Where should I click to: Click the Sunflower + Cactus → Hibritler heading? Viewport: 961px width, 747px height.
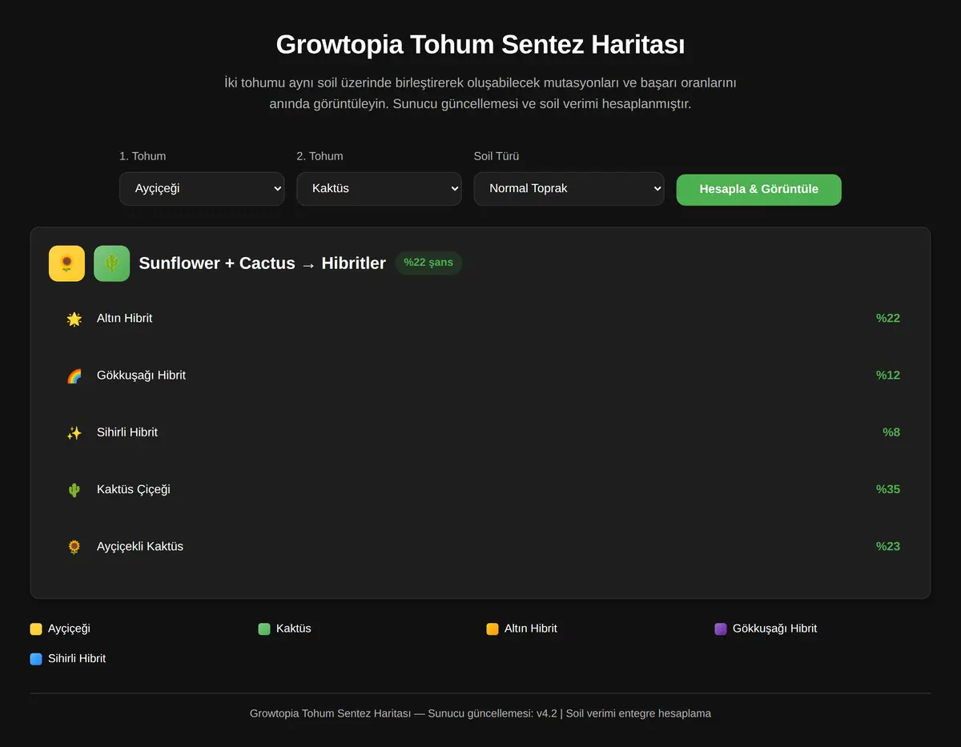pos(262,263)
